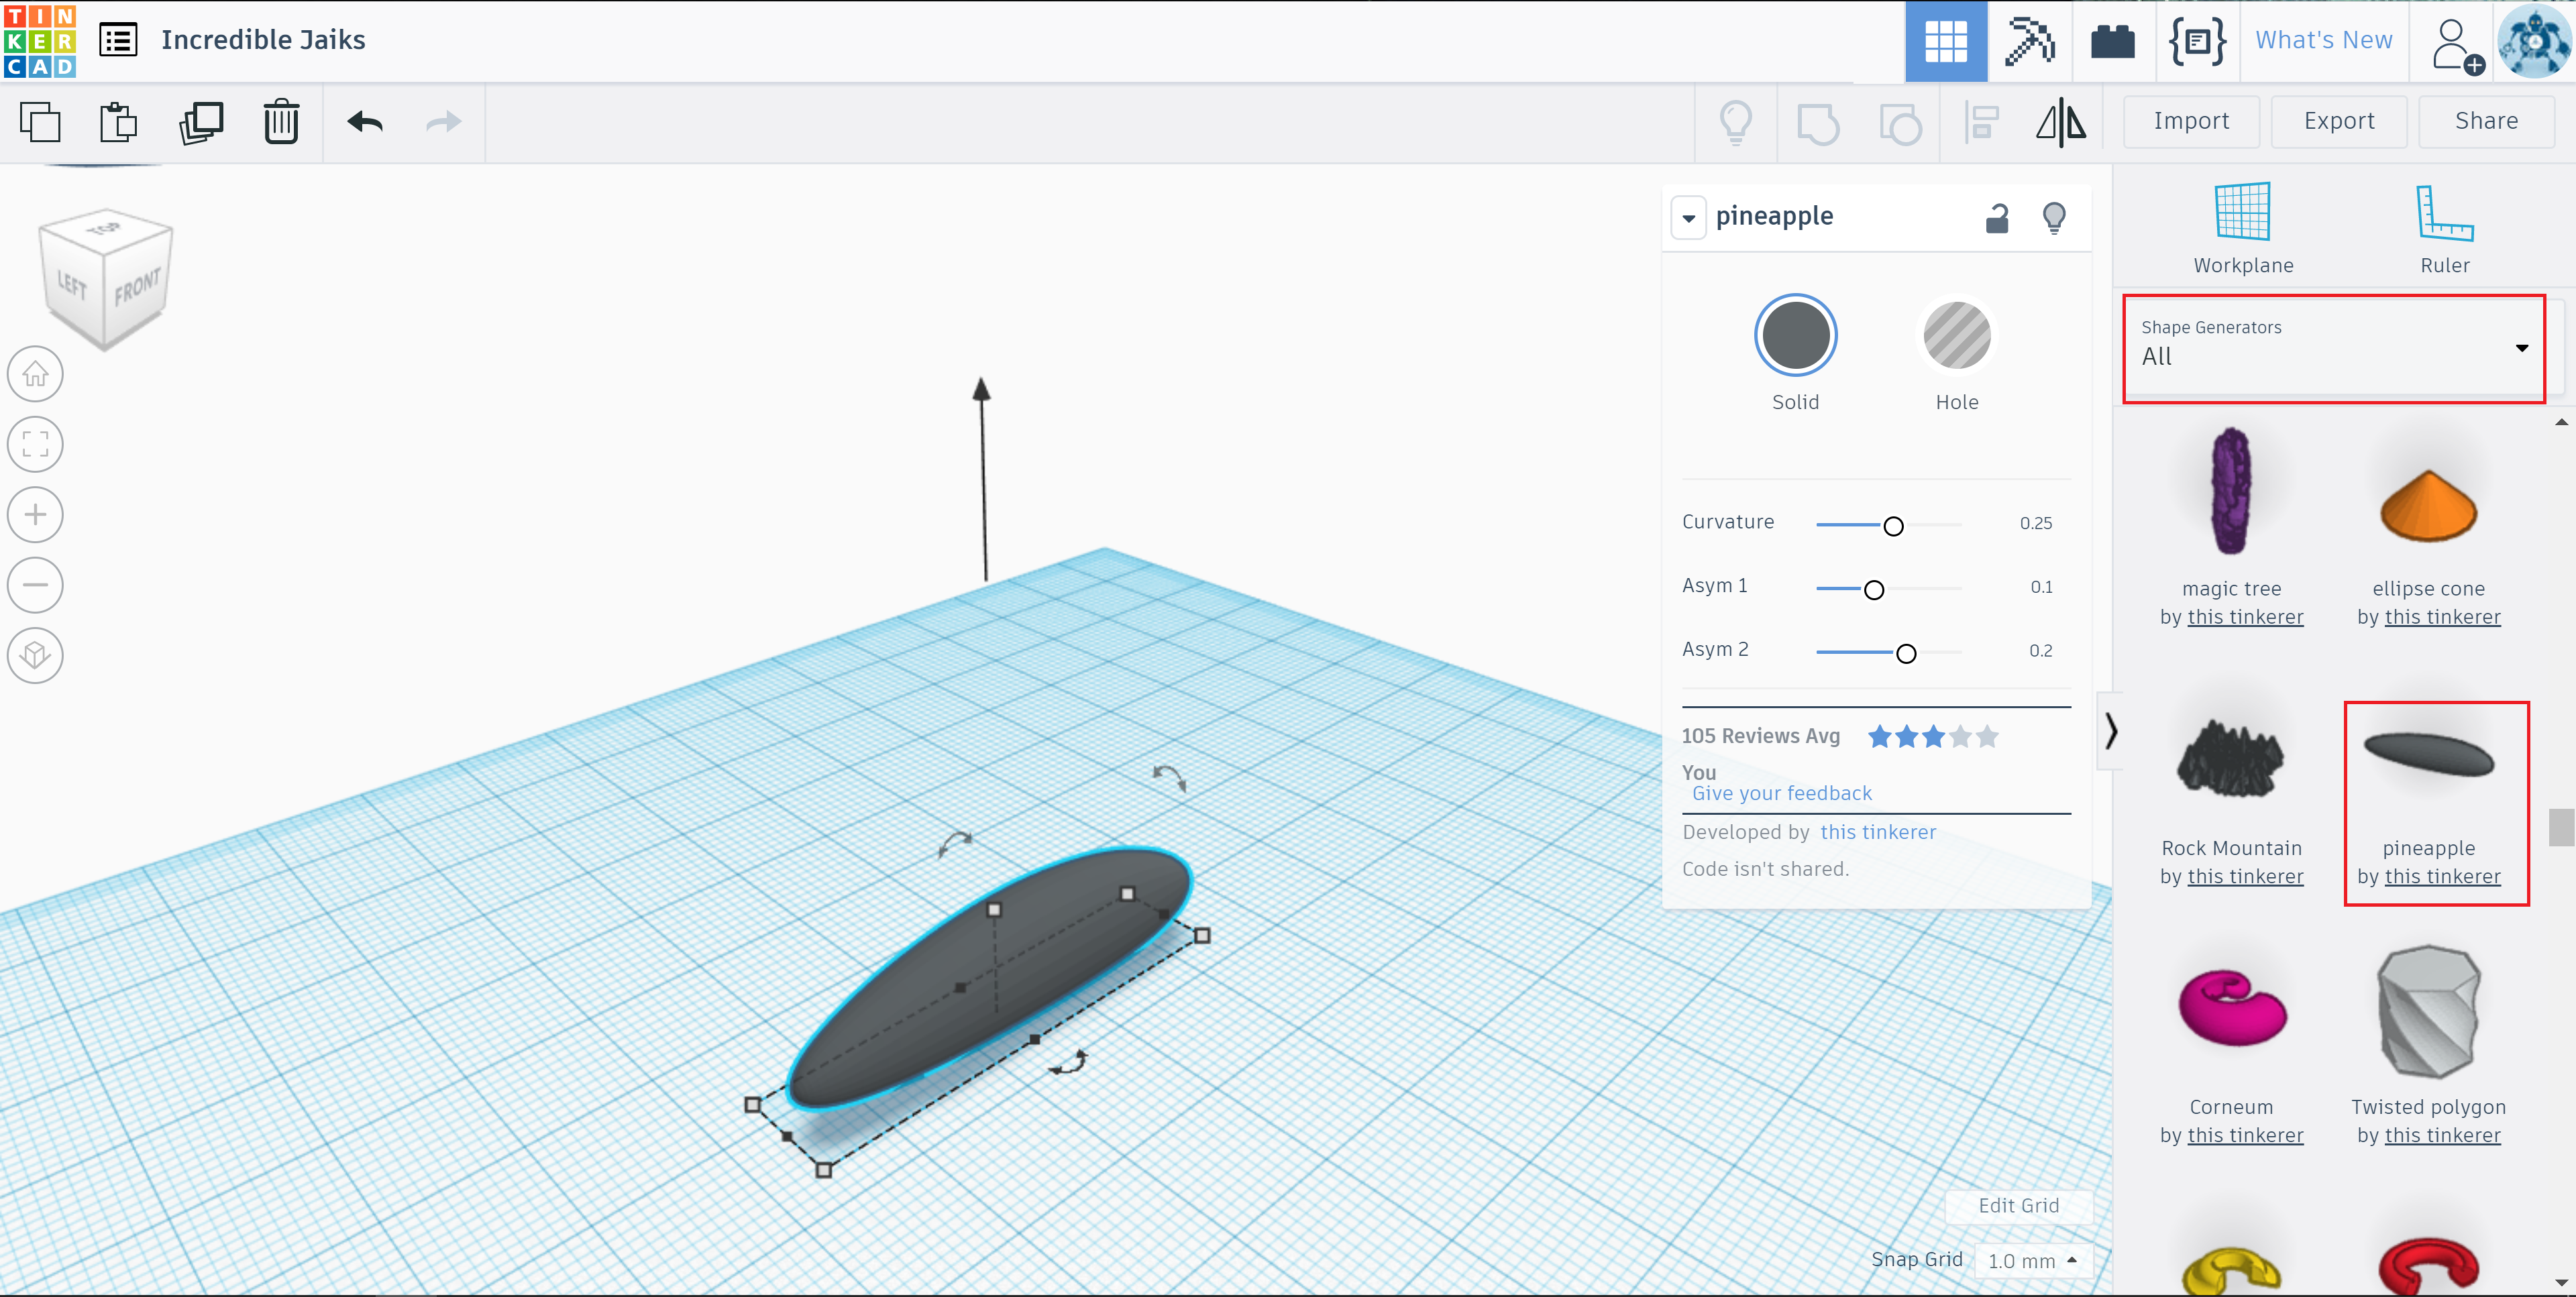The height and width of the screenshot is (1297, 2576).
Task: Click Give your feedback link
Action: point(1781,793)
